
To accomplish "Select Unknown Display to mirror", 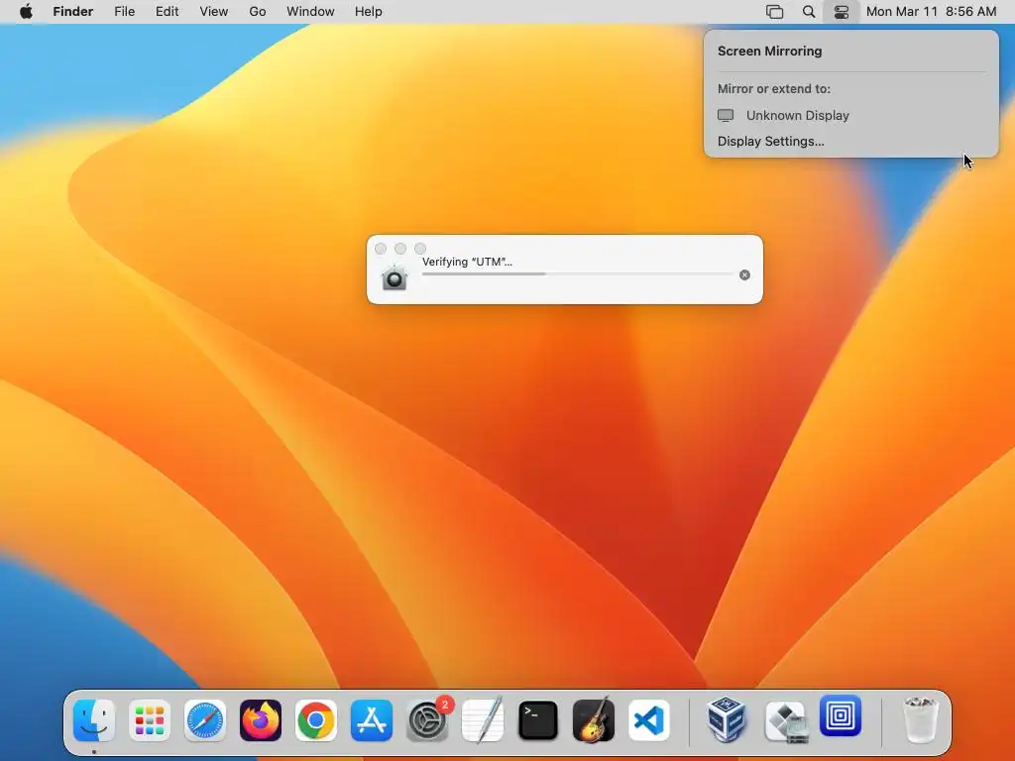I will pos(851,115).
